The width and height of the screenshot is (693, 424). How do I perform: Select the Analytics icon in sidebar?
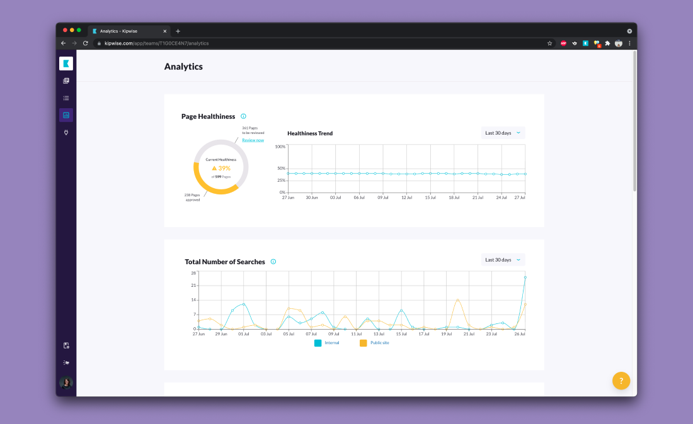[66, 115]
